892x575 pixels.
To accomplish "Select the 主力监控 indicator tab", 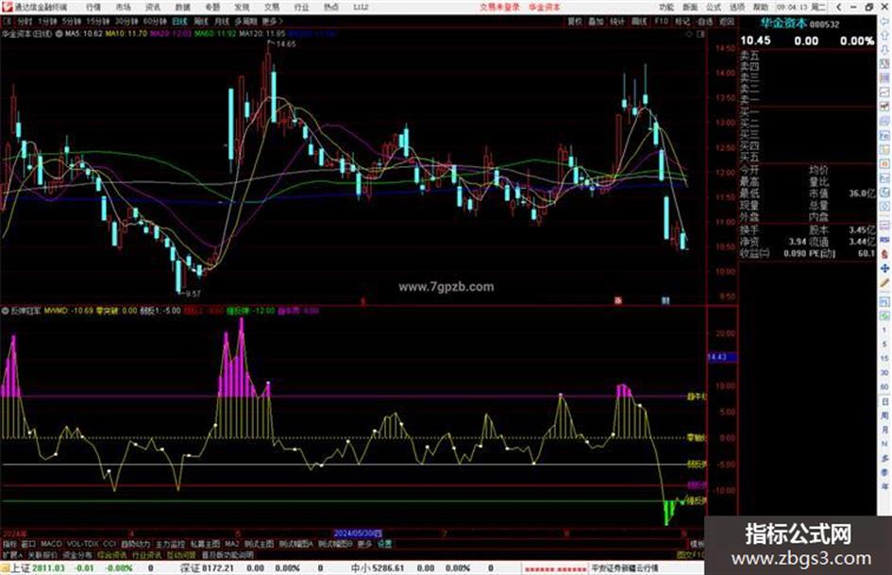I will pos(170,544).
